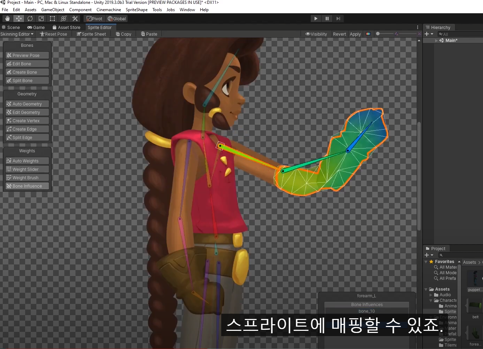
Task: Choose the Bone Influence tool
Action: click(27, 186)
